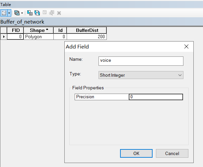Open the Table Options menu icon
The image size is (203, 167).
pyautogui.click(x=4, y=13)
